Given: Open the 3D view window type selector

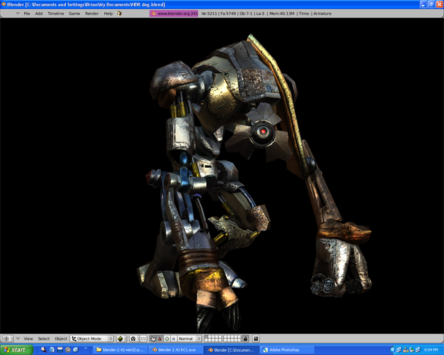Looking at the screenshot, I should (8, 338).
